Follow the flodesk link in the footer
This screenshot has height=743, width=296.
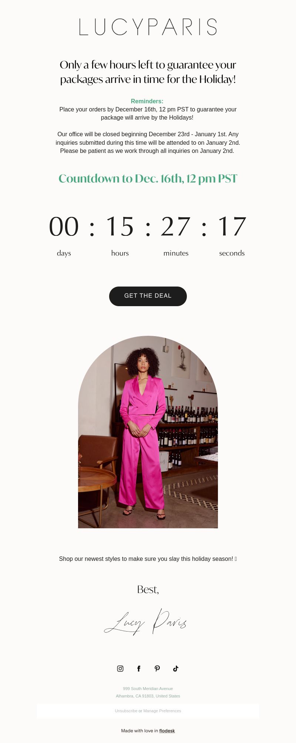click(167, 731)
